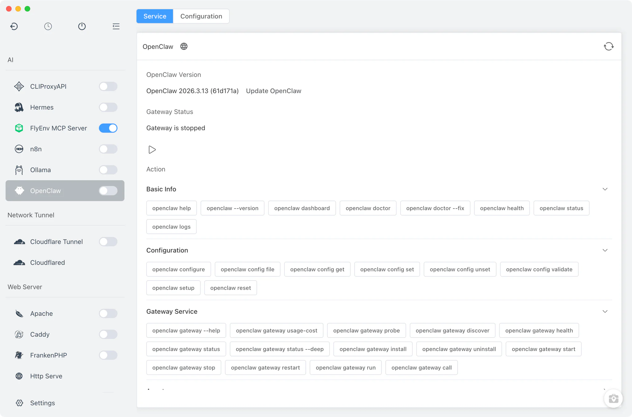The width and height of the screenshot is (632, 417).
Task: Select Http Serve in the sidebar
Action: coord(65,376)
